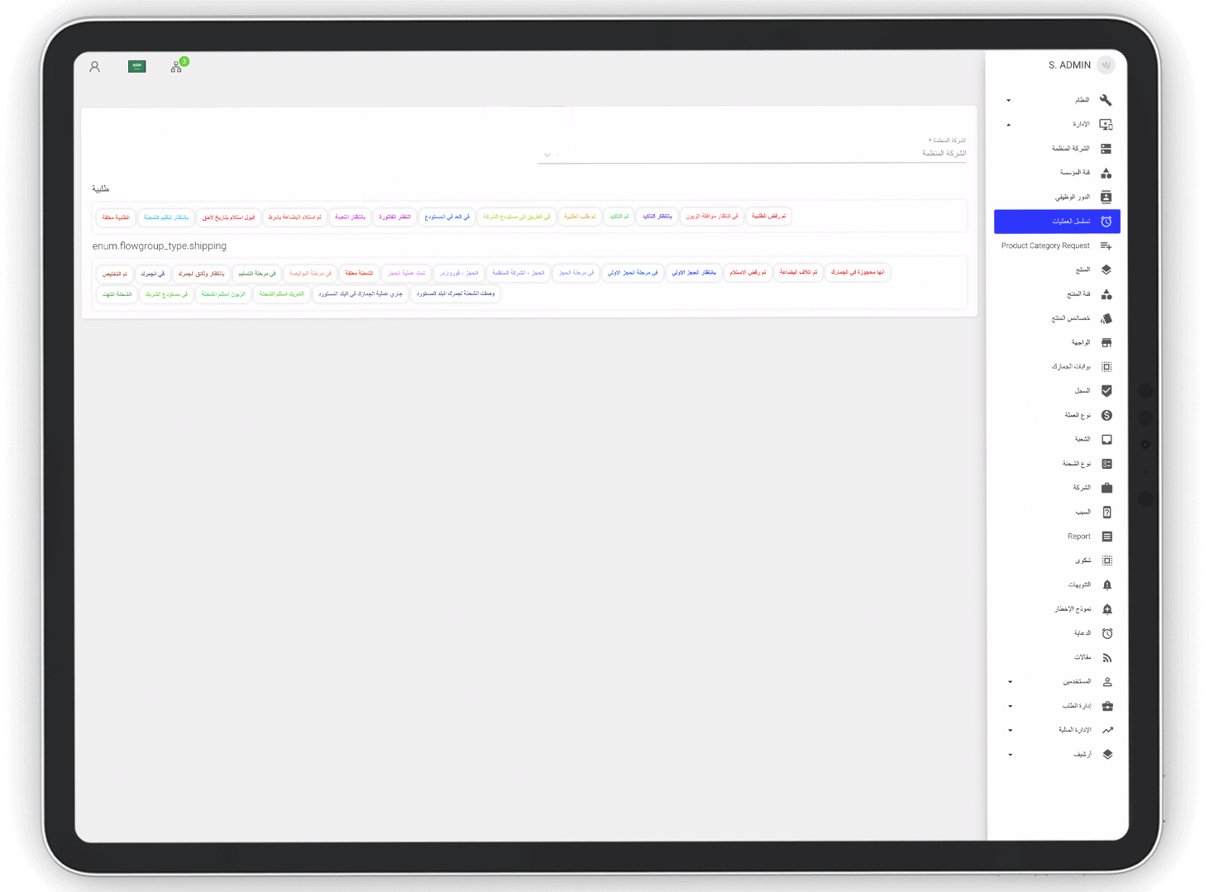Click the في الجمرك shipping chip

(x=152, y=274)
